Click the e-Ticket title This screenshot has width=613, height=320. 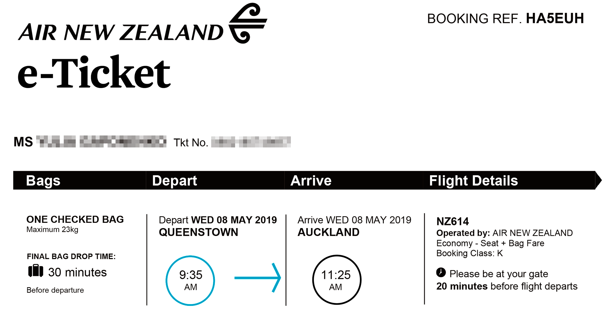pos(94,72)
